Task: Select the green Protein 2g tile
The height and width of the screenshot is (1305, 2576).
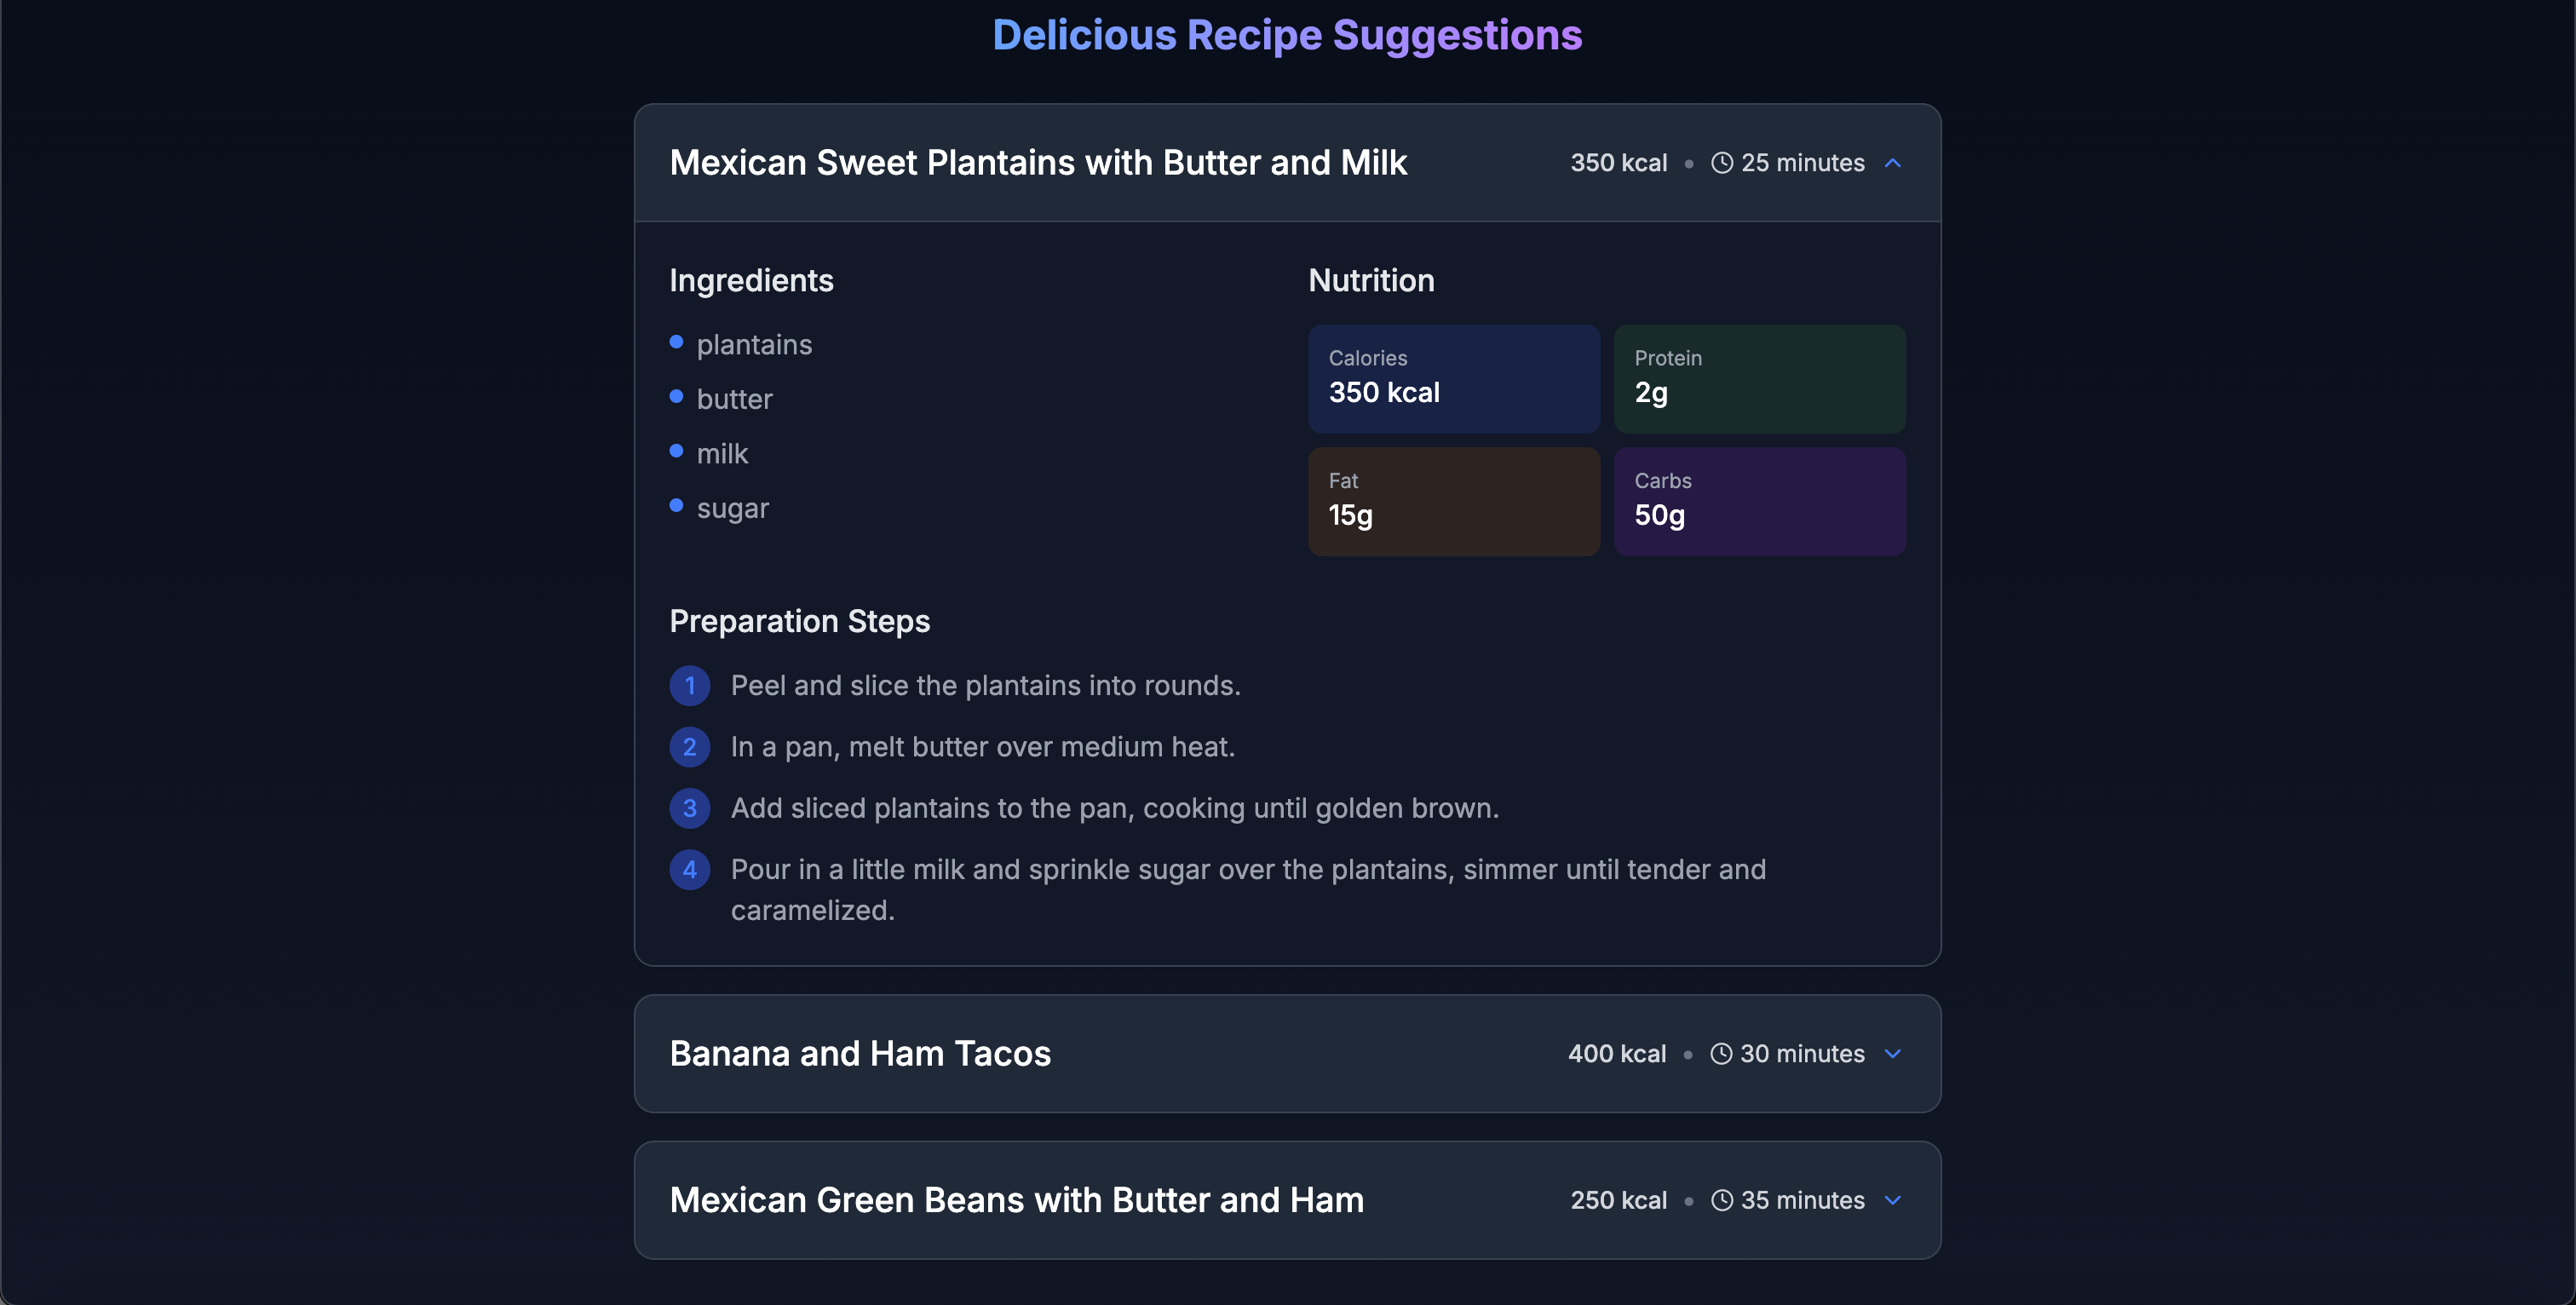Action: coord(1759,378)
